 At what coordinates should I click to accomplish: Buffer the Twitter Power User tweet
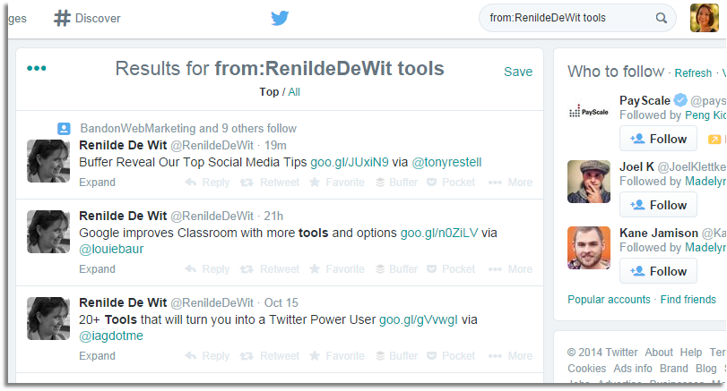click(397, 356)
